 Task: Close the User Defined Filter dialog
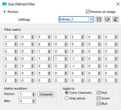point(118,4)
